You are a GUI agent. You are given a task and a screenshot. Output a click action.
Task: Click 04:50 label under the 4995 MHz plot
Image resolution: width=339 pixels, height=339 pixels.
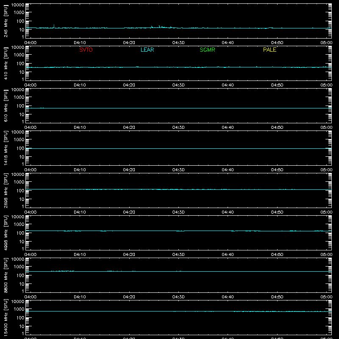click(x=277, y=255)
